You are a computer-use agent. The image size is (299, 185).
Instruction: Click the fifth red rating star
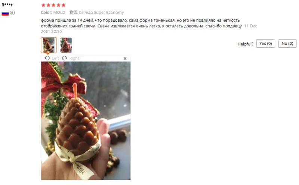click(x=64, y=5)
